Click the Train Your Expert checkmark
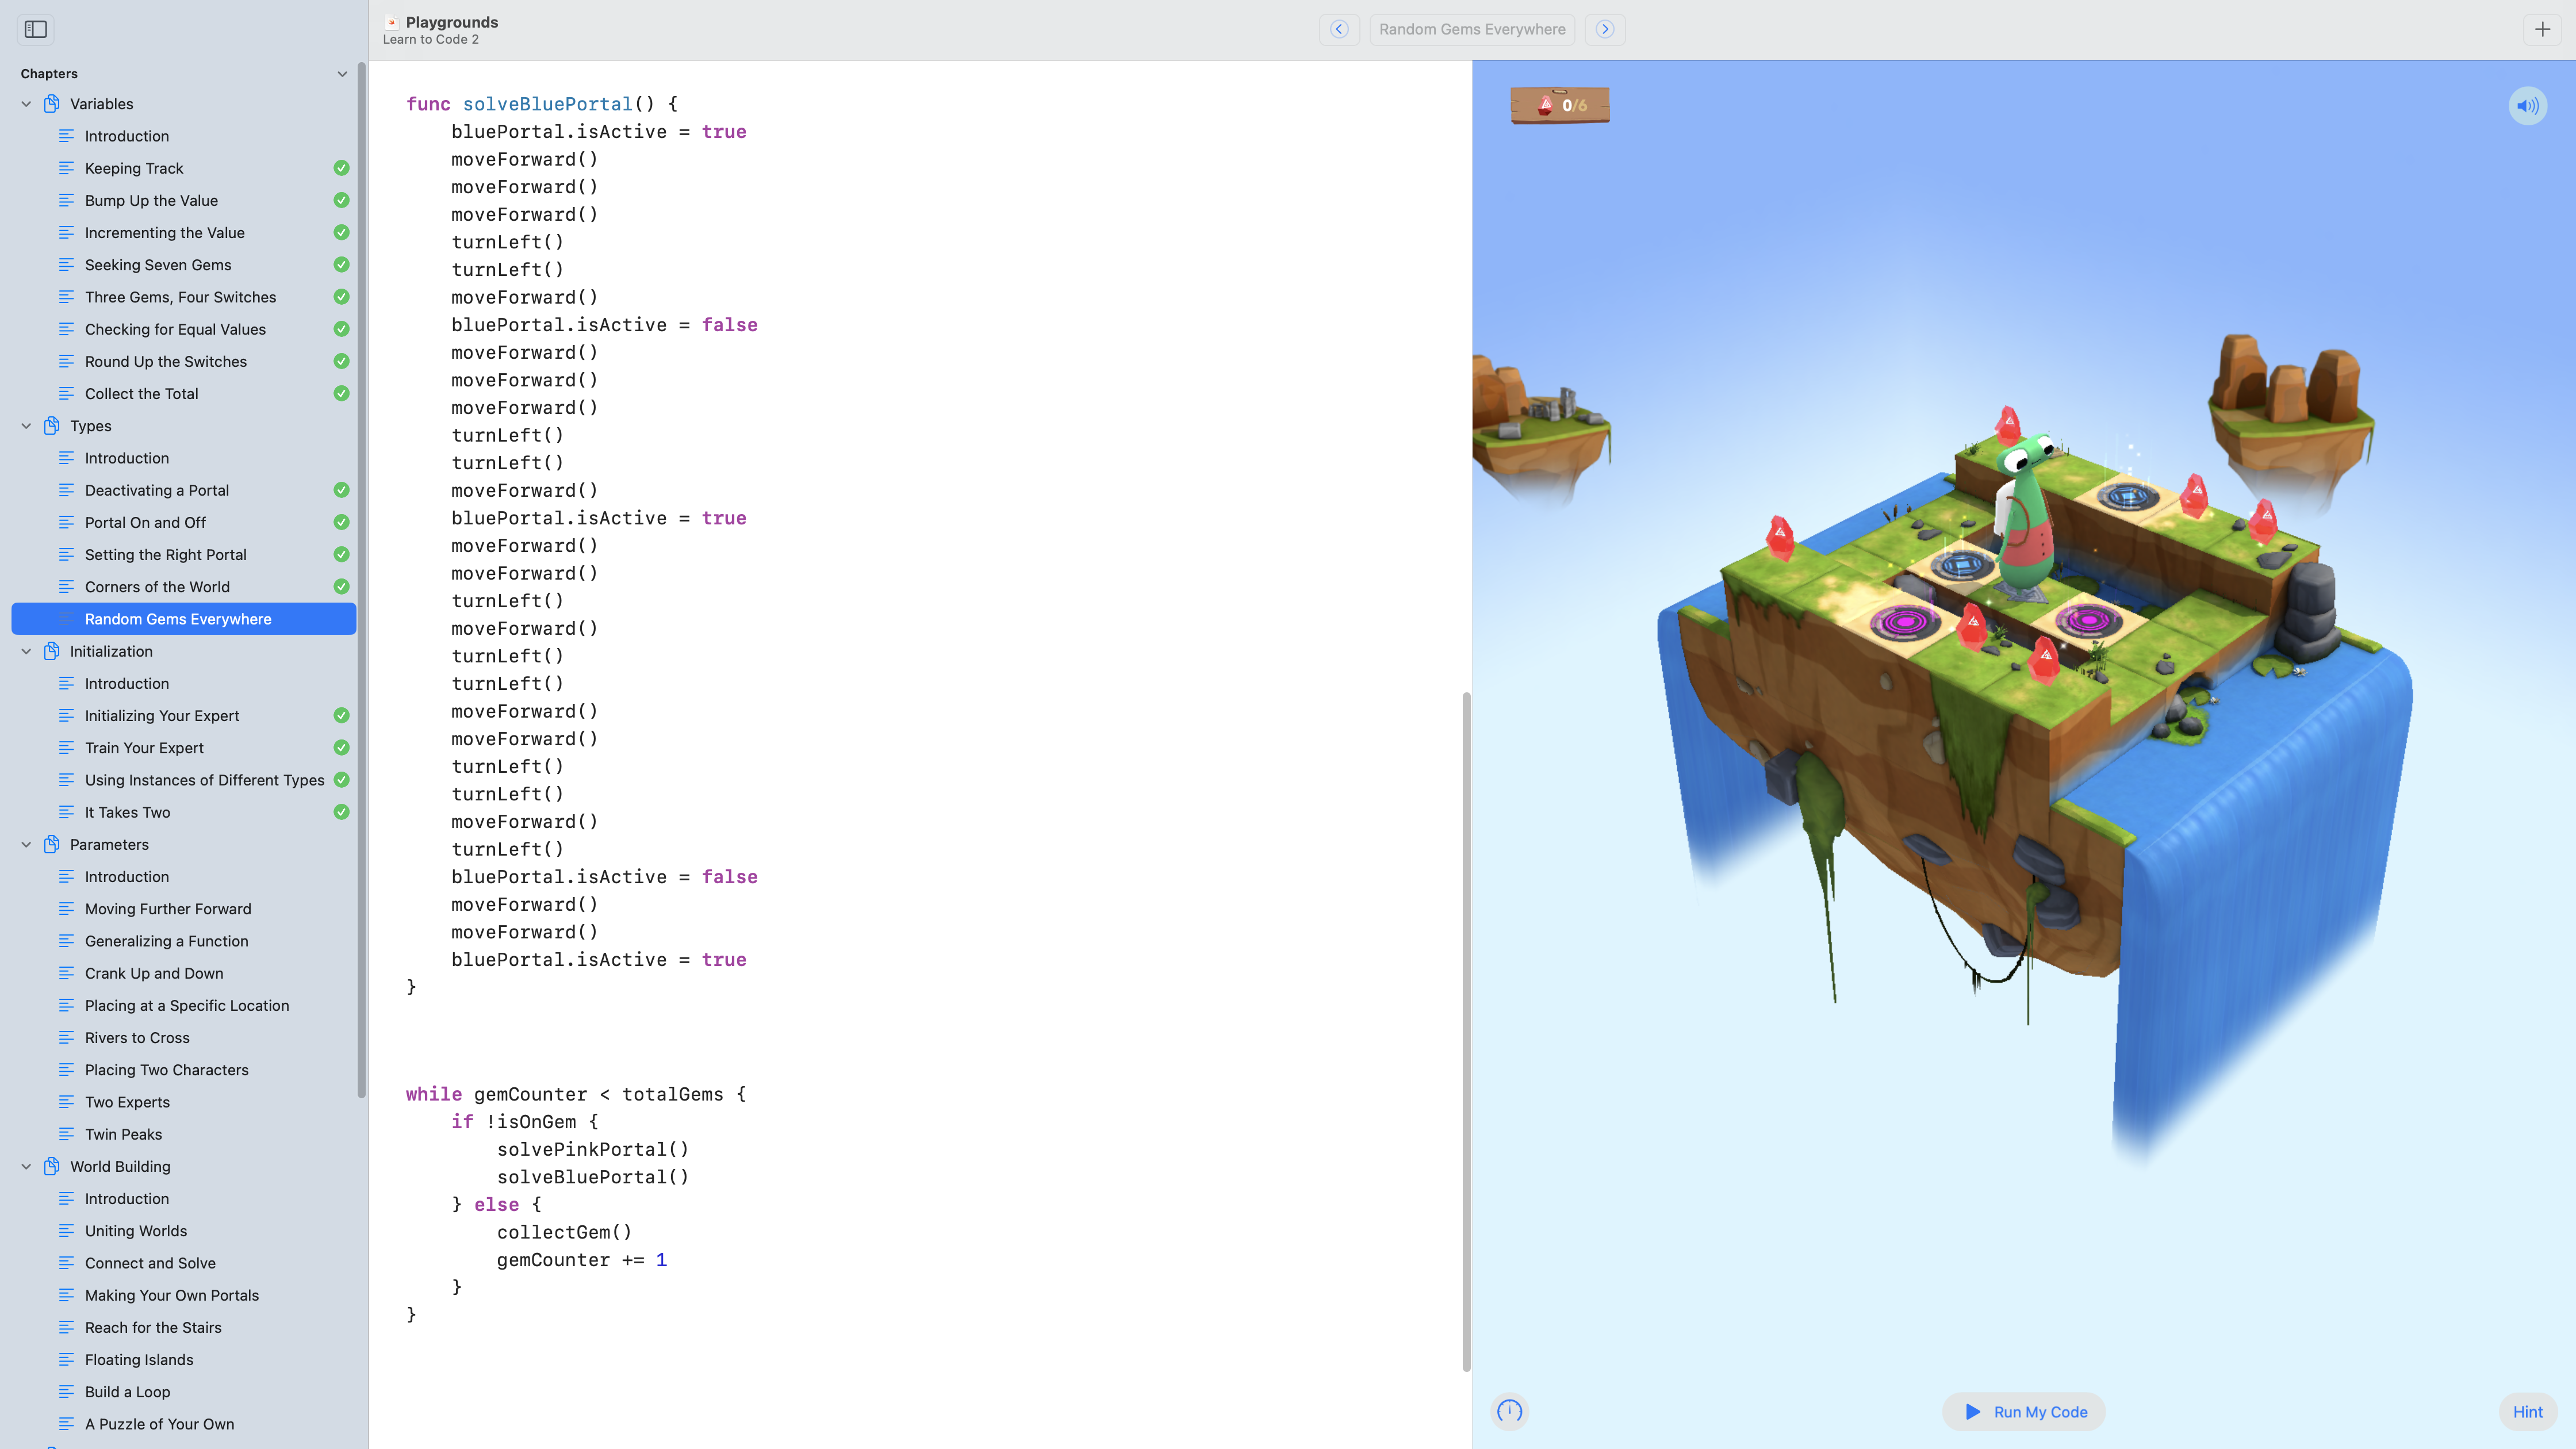Image resolution: width=2576 pixels, height=1449 pixels. 341,748
